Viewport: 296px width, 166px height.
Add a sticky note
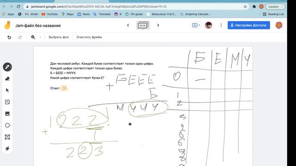[7, 102]
